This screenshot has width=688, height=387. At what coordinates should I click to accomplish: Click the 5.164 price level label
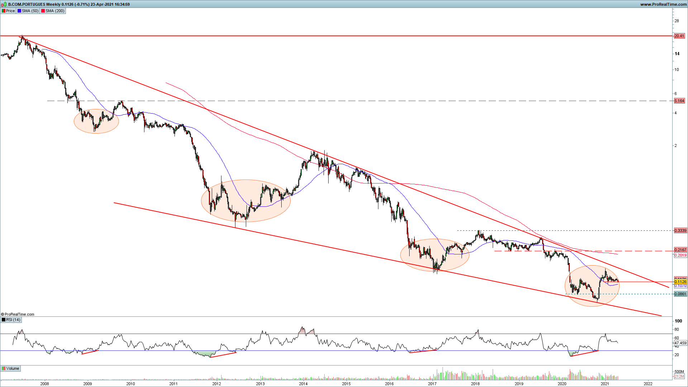[x=679, y=101]
